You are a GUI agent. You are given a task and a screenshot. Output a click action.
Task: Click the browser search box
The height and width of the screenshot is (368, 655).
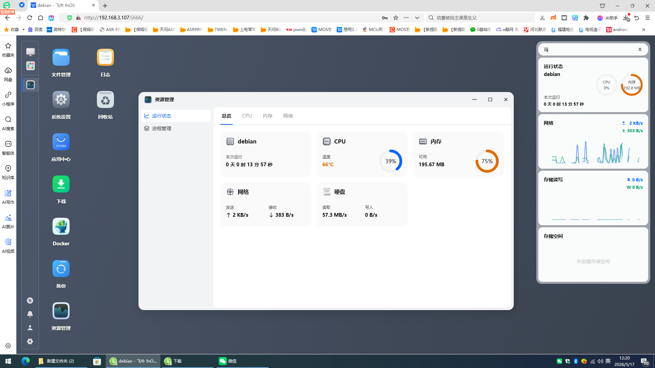pos(480,18)
